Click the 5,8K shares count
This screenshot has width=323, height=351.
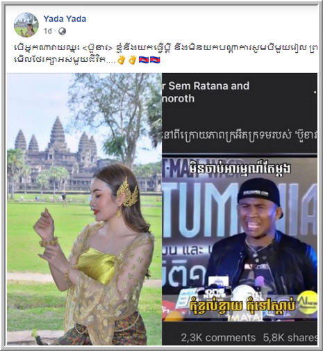pyautogui.click(x=290, y=338)
